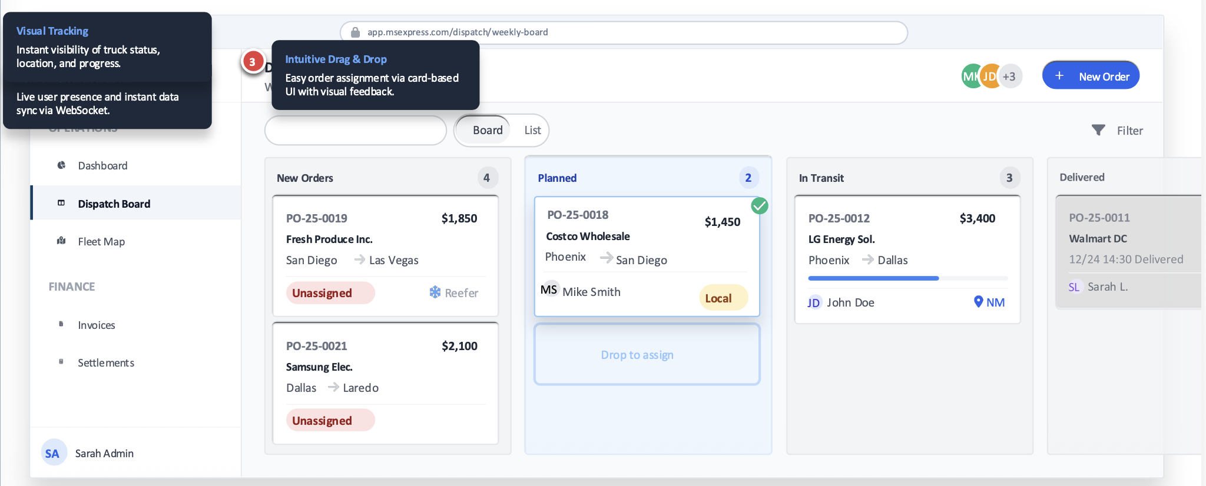1206x486 pixels.
Task: Open the PO-25-0021 Samsung Elec. card
Action: tap(386, 384)
